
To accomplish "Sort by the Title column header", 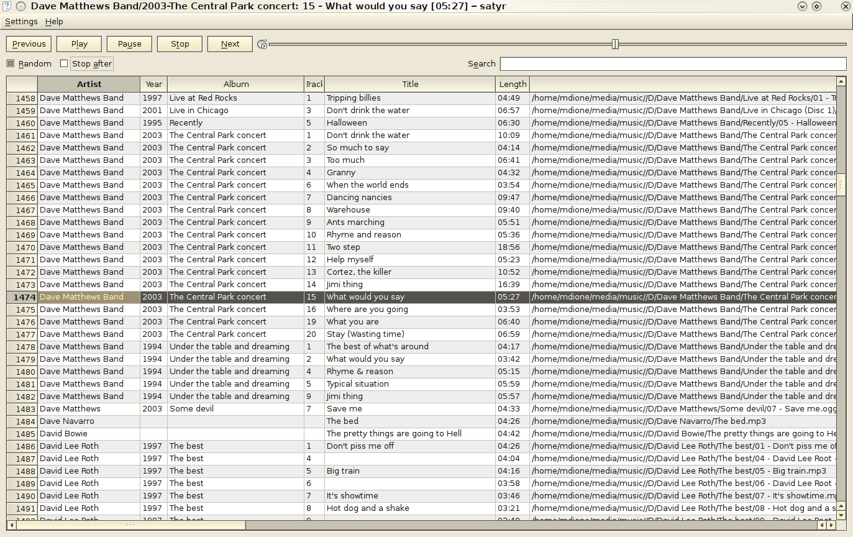I will 410,85.
